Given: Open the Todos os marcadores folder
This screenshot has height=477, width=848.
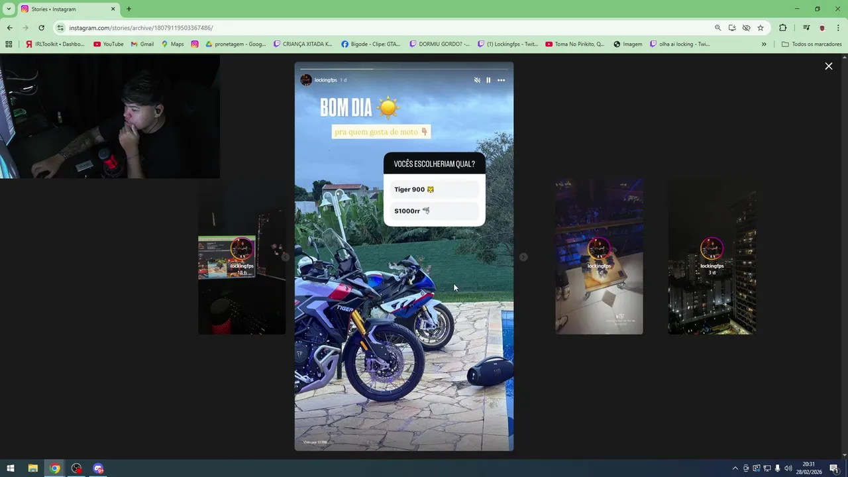Looking at the screenshot, I should click(812, 44).
